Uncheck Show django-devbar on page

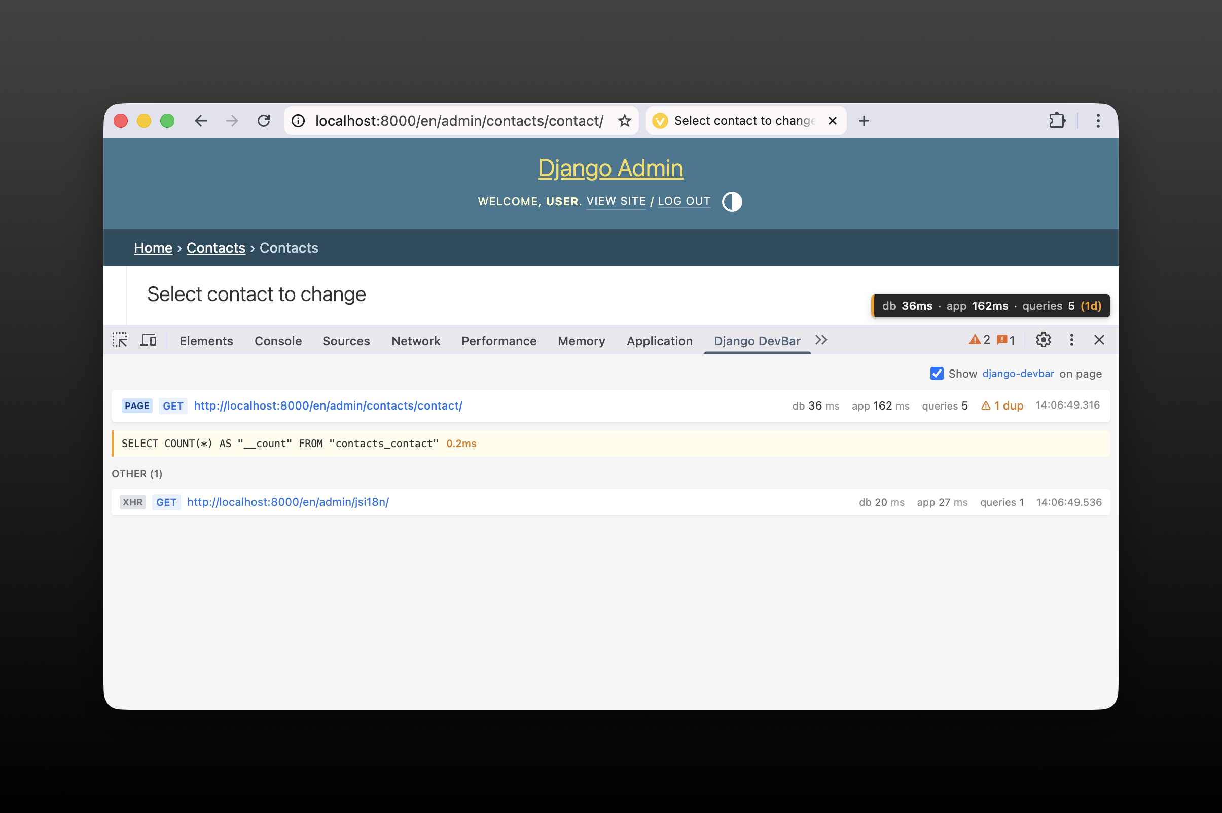937,374
